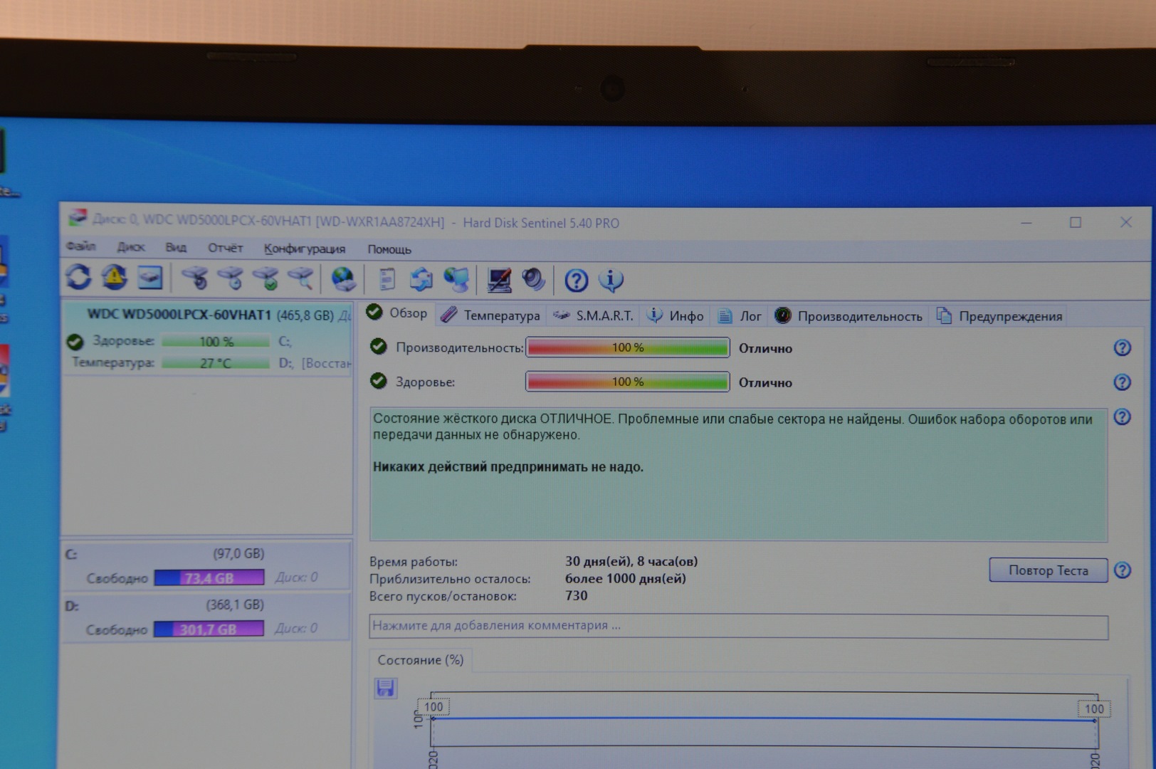1156x769 pixels.
Task: Select the Состояние (%) graph tab
Action: click(420, 660)
